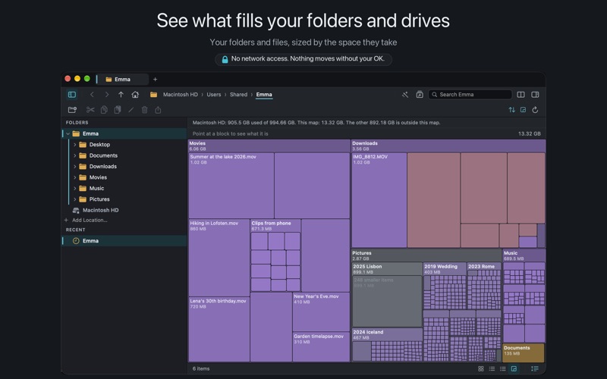Click the scissors cut icon
607x379 pixels.
90,110
